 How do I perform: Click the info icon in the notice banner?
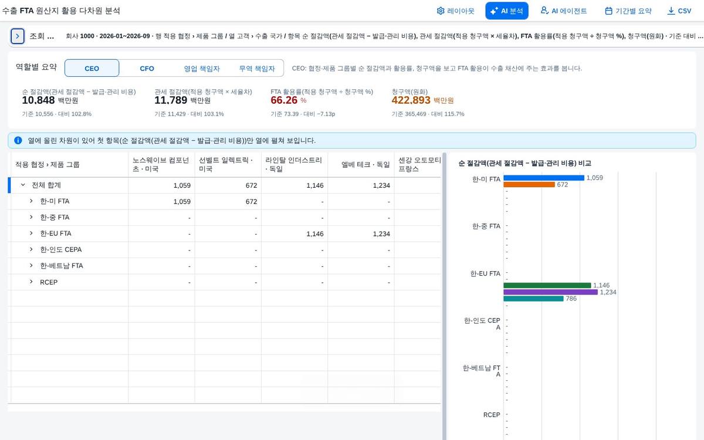[x=18, y=141]
